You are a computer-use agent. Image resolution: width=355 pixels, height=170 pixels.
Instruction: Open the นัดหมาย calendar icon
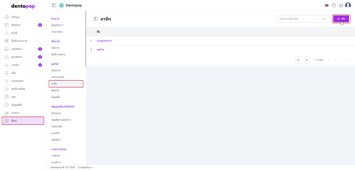pyautogui.click(x=7, y=25)
